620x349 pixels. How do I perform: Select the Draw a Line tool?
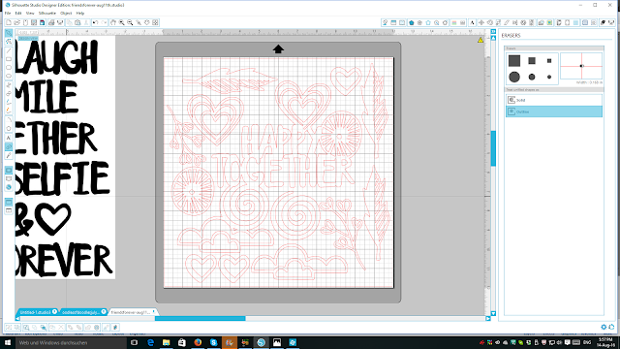9,50
